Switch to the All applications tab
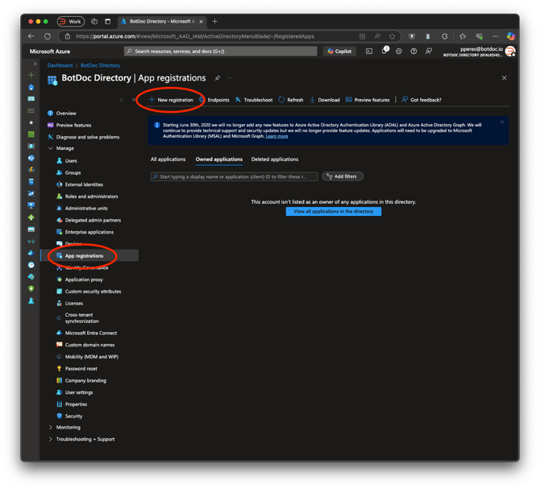 point(168,160)
